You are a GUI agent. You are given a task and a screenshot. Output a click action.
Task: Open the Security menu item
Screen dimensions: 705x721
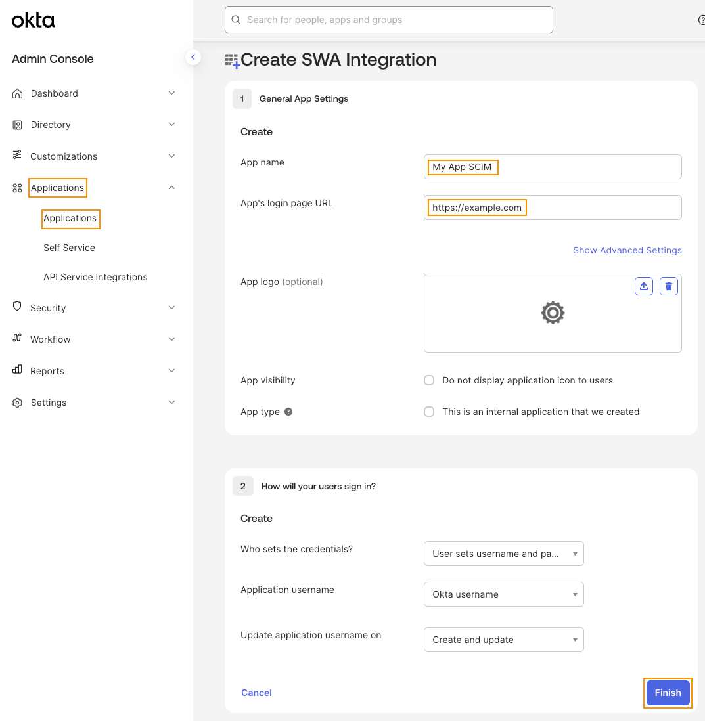pos(48,308)
